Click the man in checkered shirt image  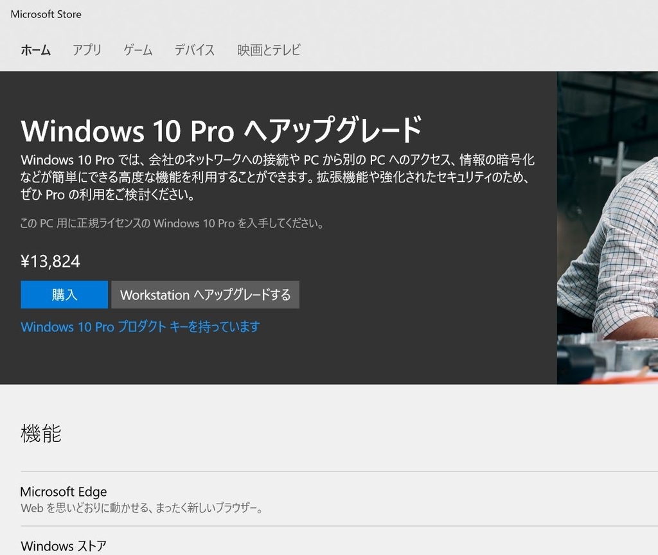(607, 228)
